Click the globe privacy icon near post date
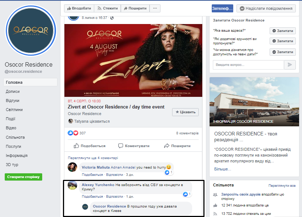Image resolution: width=302 pixels, height=217 pixels. [x=112, y=18]
